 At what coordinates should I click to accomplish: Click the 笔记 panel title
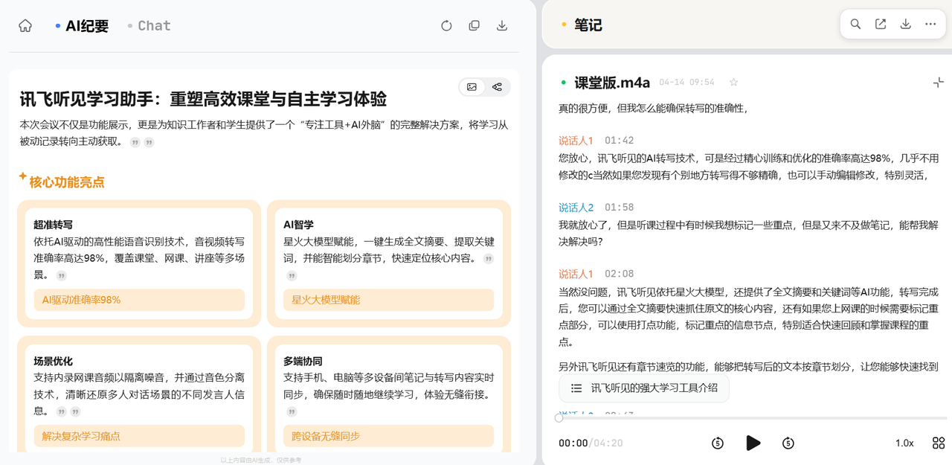[588, 25]
